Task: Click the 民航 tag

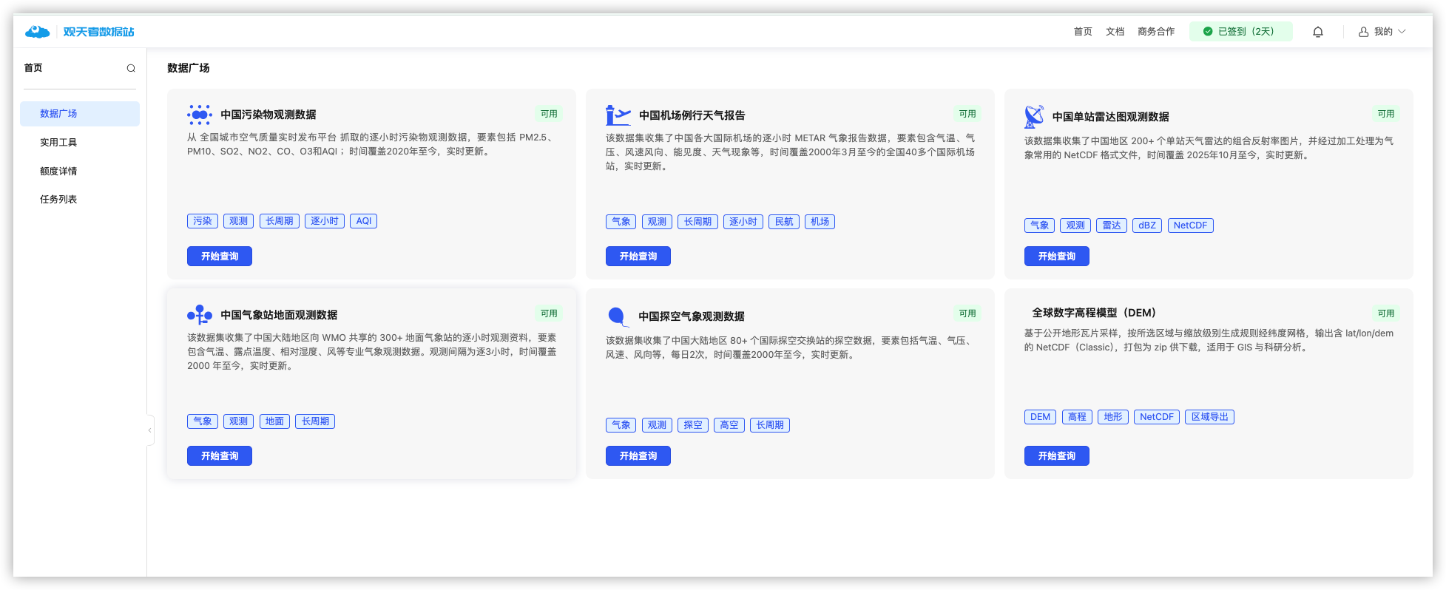Action: point(784,222)
